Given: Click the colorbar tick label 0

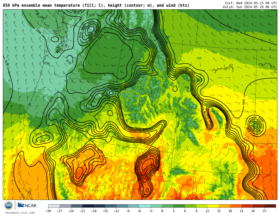Looking at the screenshot, I should pos(162,211).
